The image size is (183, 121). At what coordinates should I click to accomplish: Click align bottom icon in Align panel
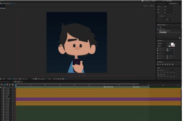point(174,72)
